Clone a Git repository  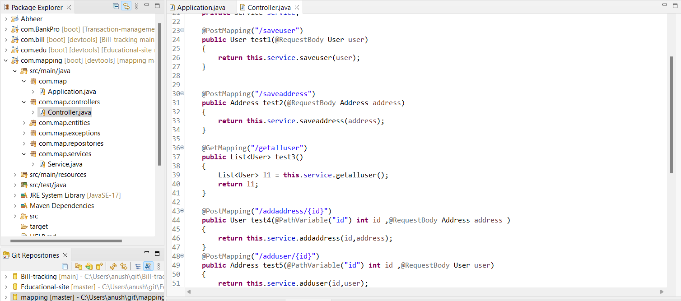point(89,266)
